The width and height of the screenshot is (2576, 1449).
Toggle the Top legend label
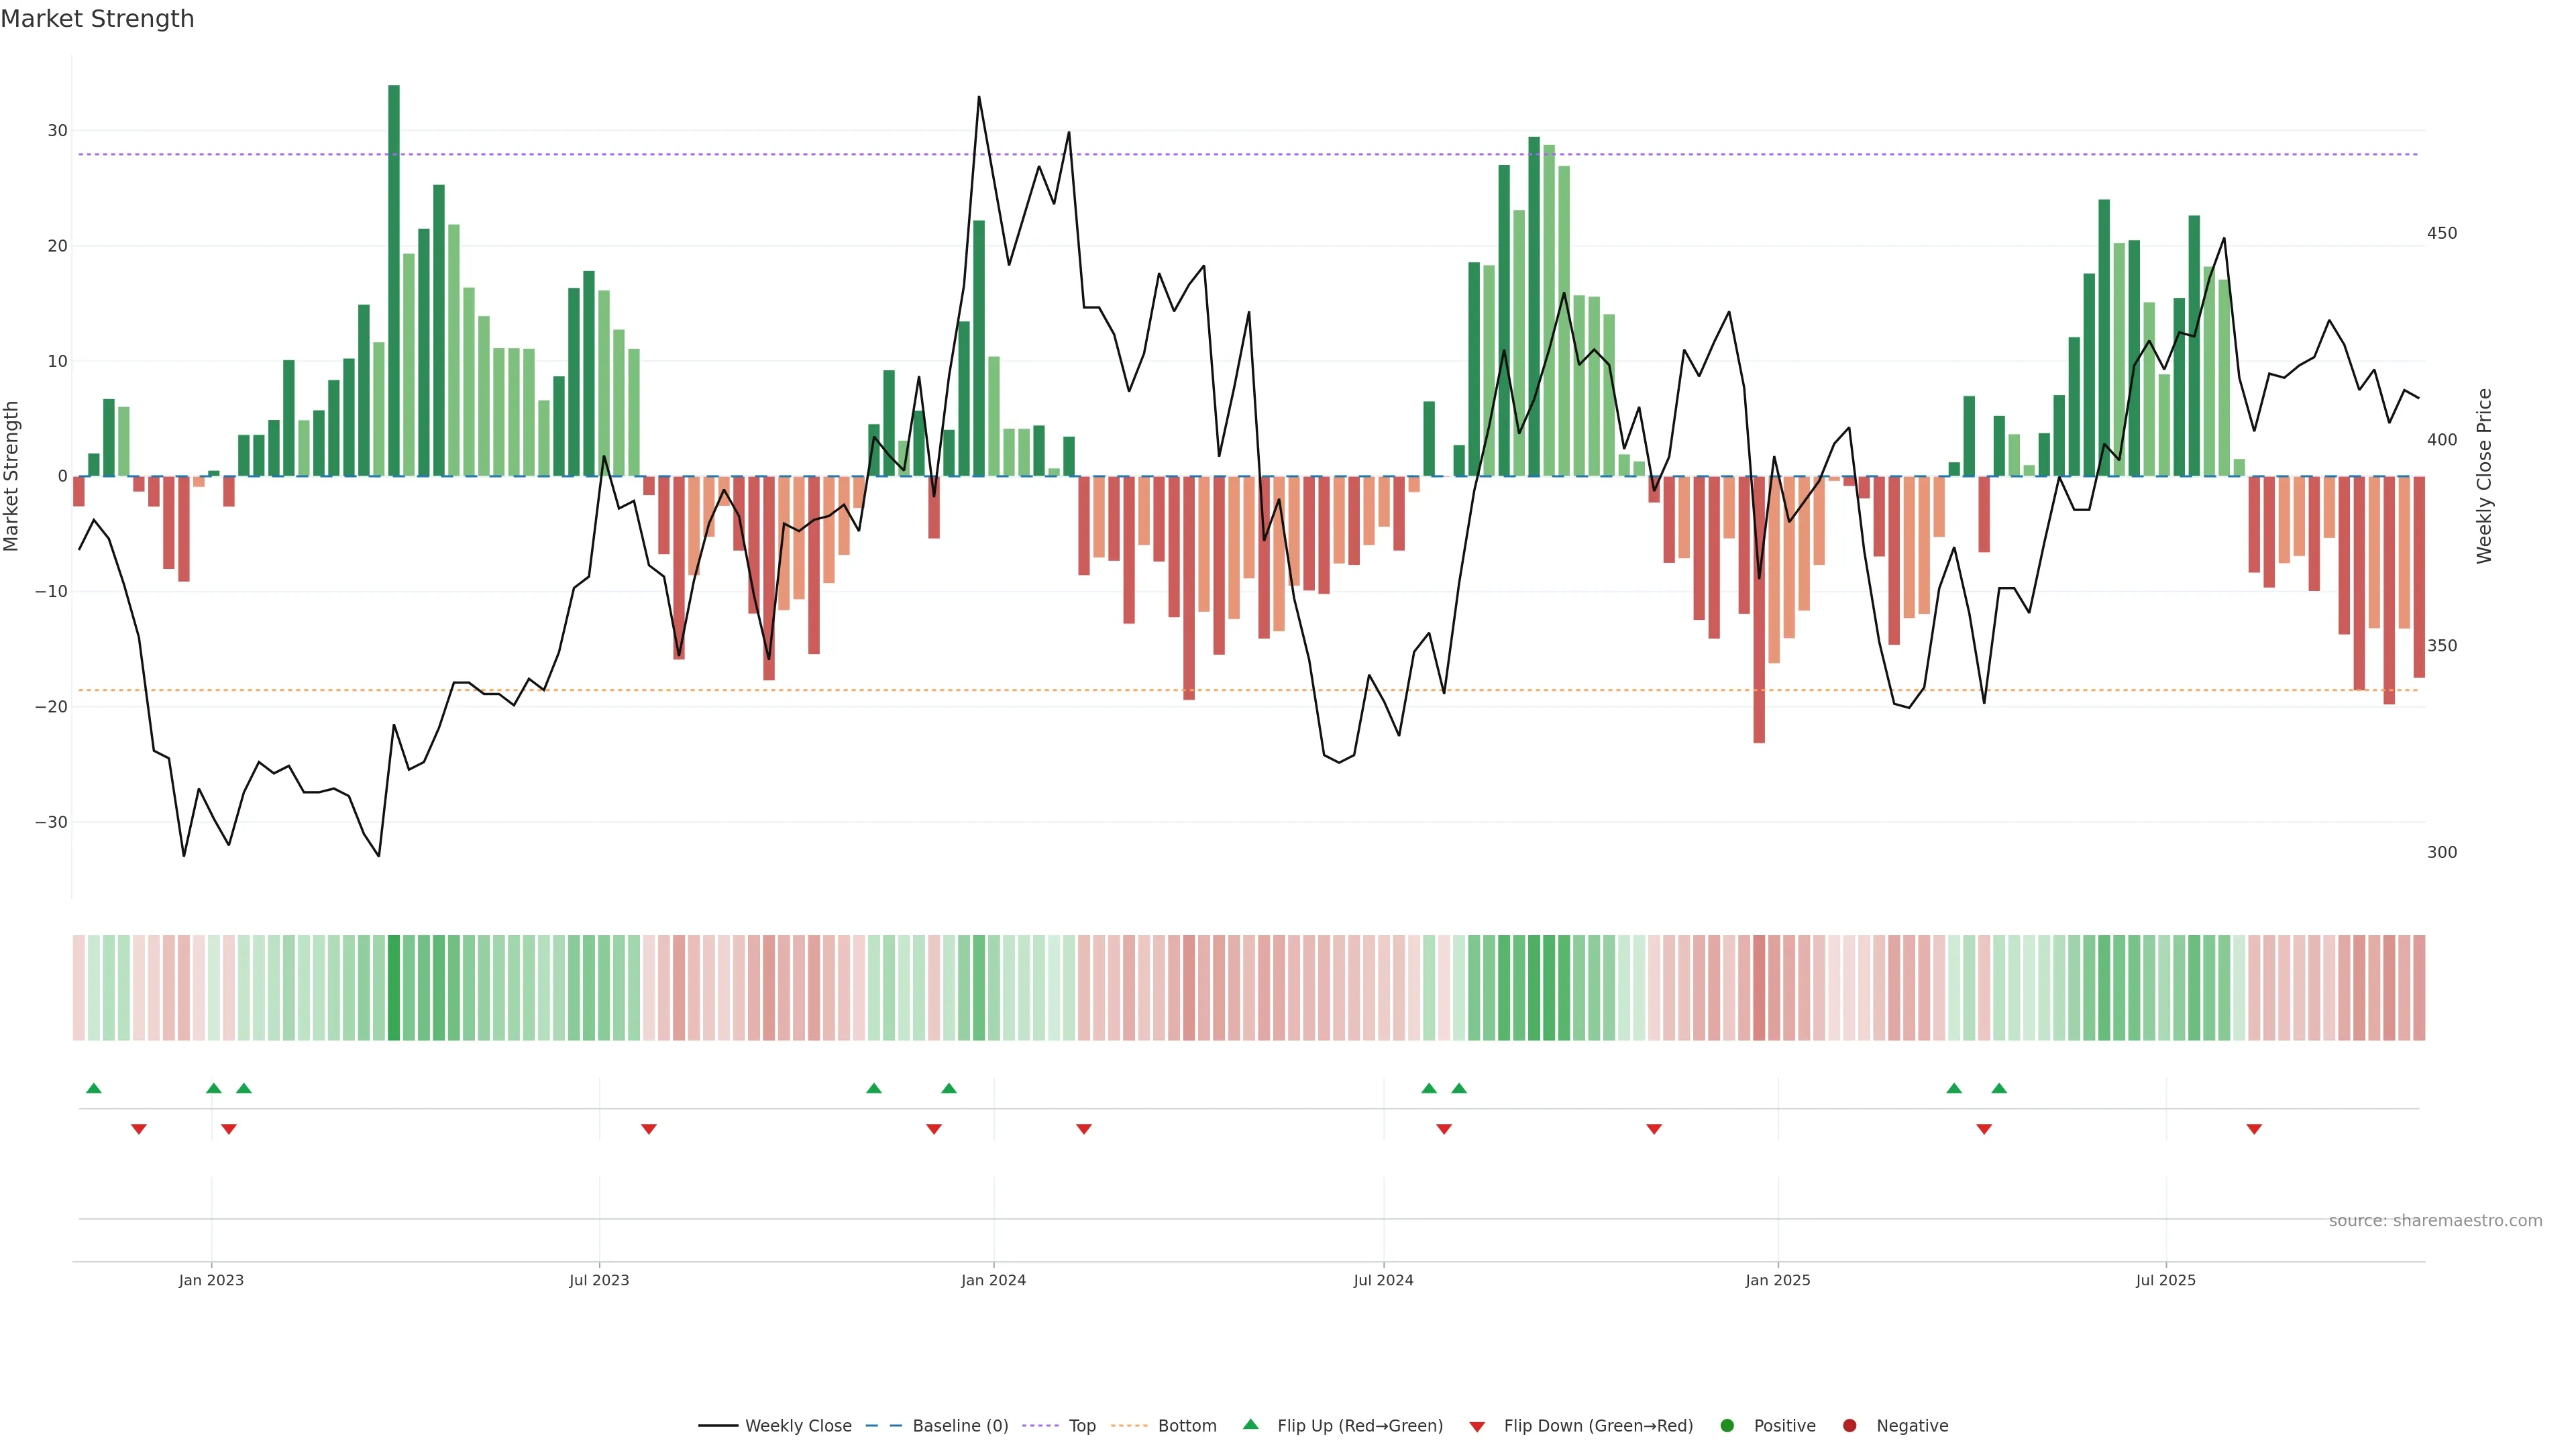pyautogui.click(x=1082, y=1426)
